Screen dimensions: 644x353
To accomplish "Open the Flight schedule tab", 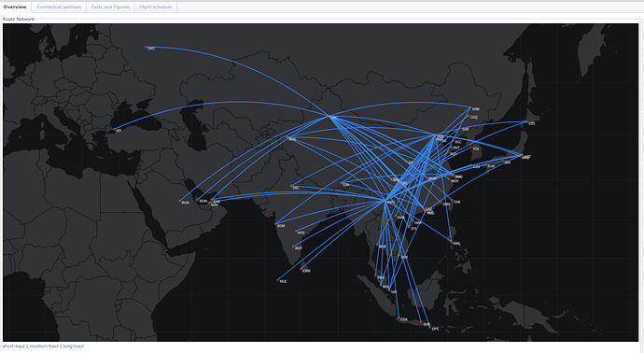I will 156,7.
